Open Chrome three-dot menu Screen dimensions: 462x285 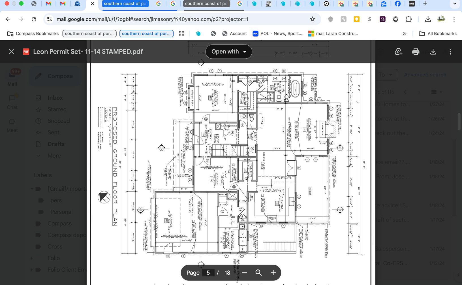454,19
